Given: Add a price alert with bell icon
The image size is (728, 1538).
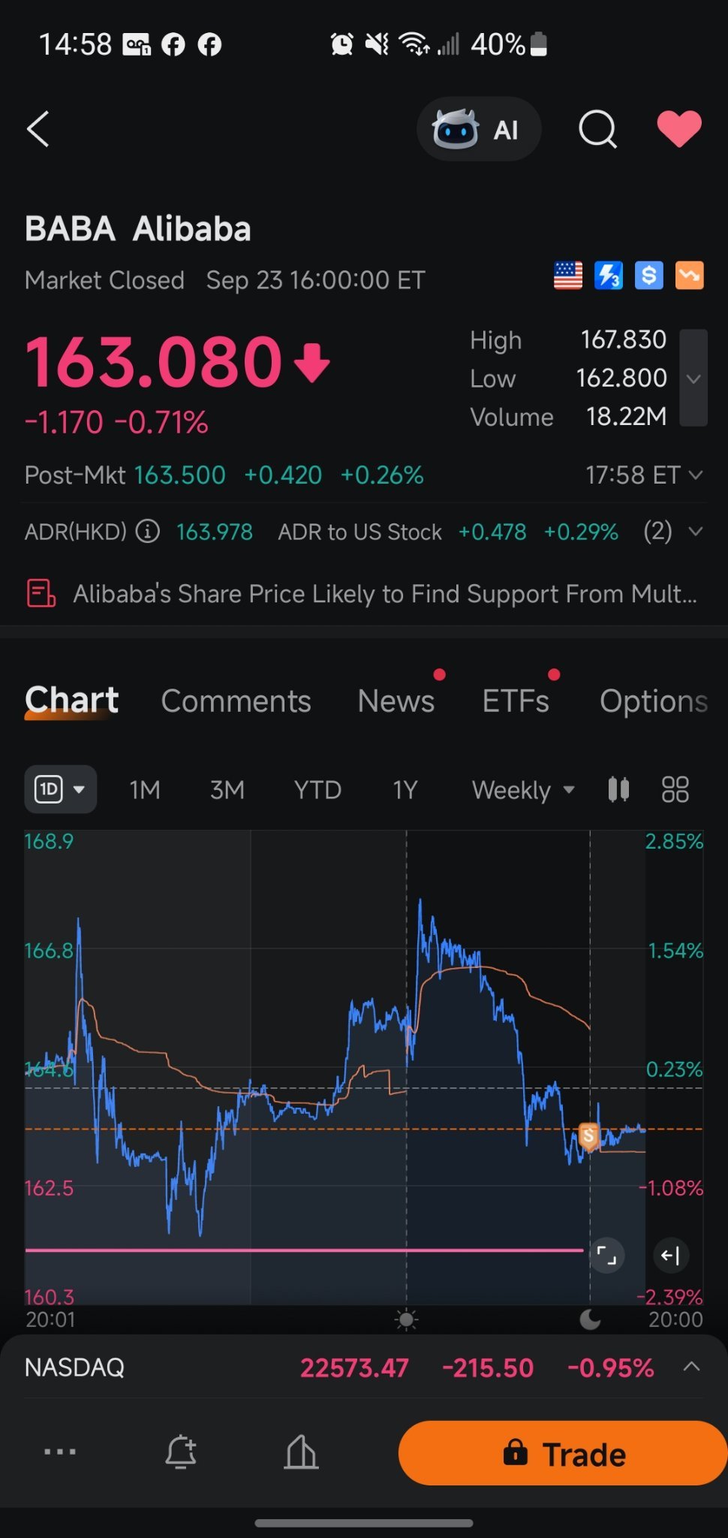Looking at the screenshot, I should [181, 1452].
